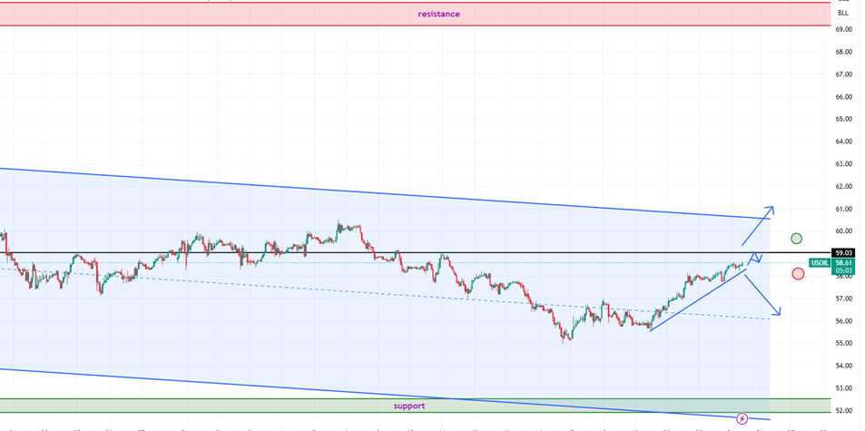865x431 pixels.
Task: Select the BLL label at top right
Action: point(843,13)
